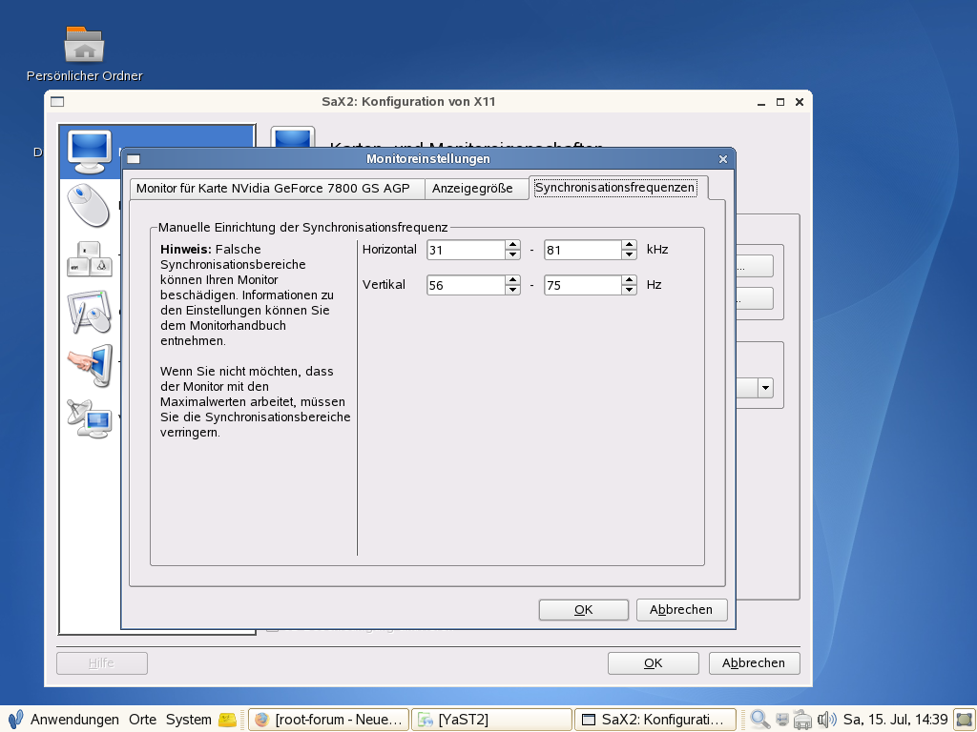Click the show desktop icon in panel corner

pyautogui.click(x=964, y=720)
